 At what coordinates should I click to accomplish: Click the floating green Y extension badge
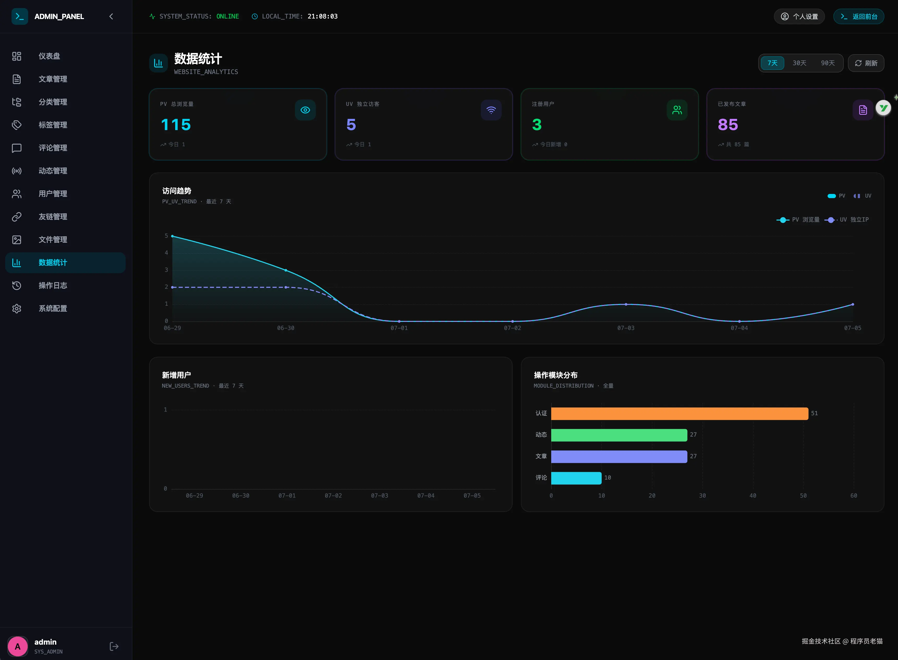coord(883,108)
